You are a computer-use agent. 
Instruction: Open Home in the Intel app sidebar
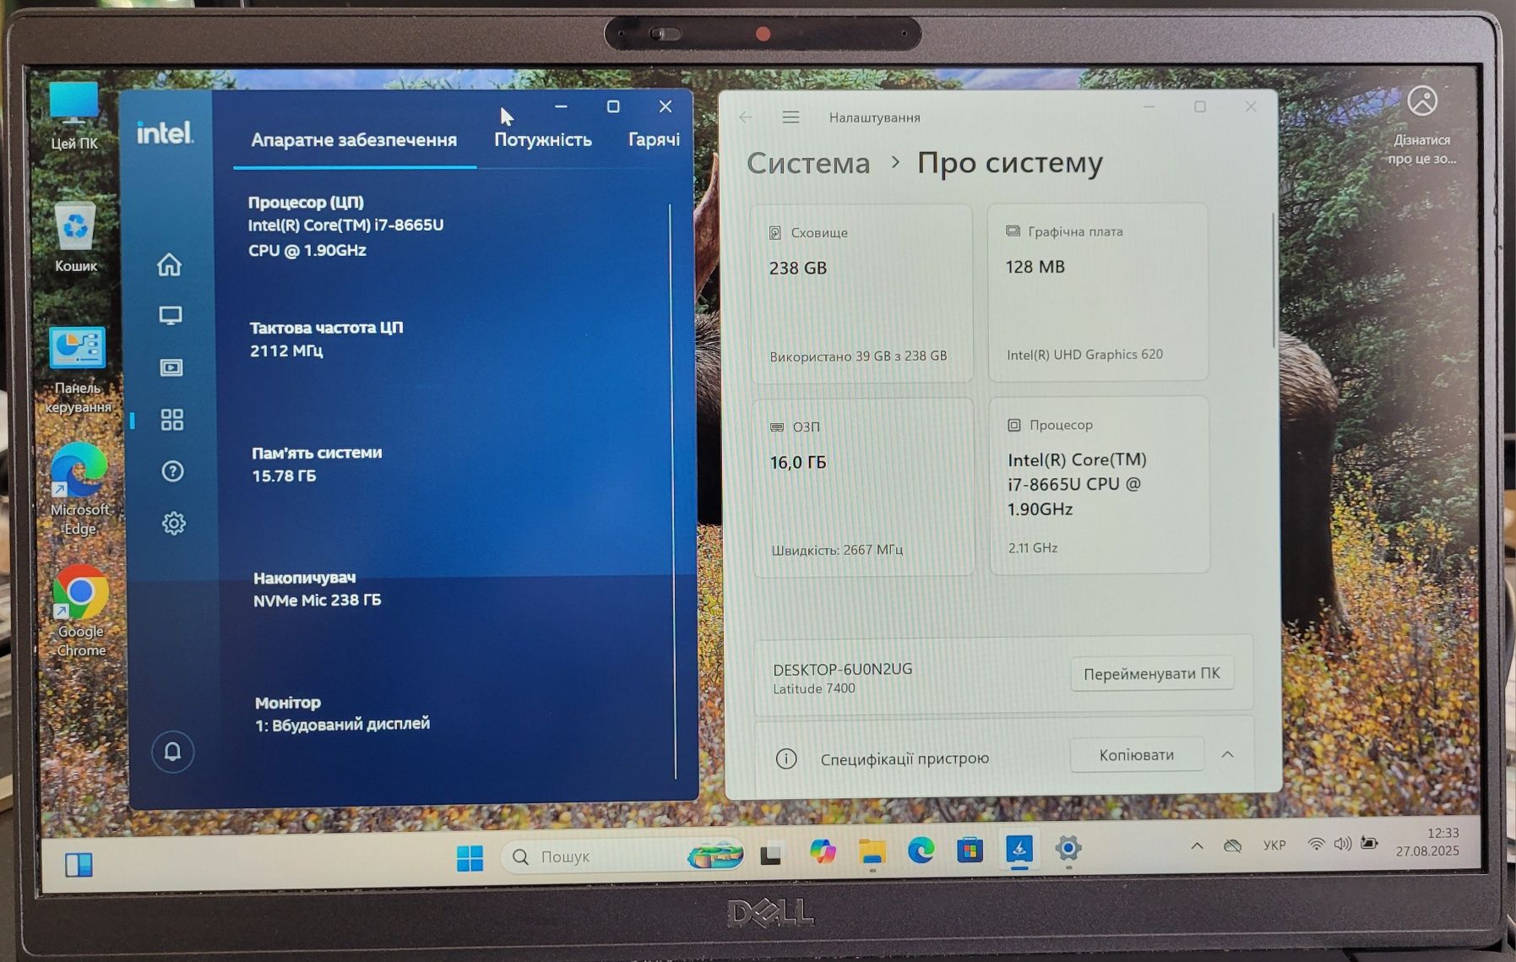[169, 264]
